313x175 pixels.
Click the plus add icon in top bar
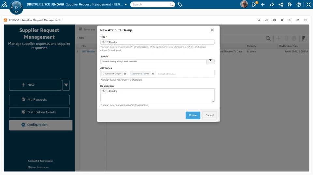[x=263, y=4]
